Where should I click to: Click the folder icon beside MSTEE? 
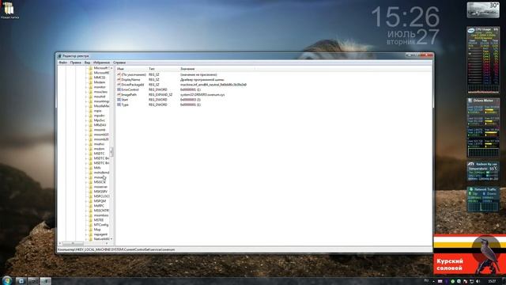point(91,220)
